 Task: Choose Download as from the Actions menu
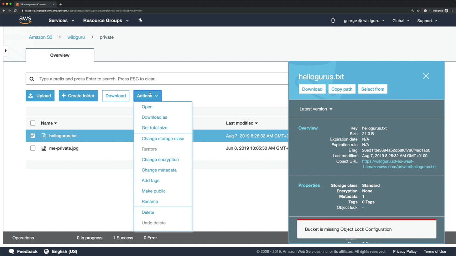[154, 117]
